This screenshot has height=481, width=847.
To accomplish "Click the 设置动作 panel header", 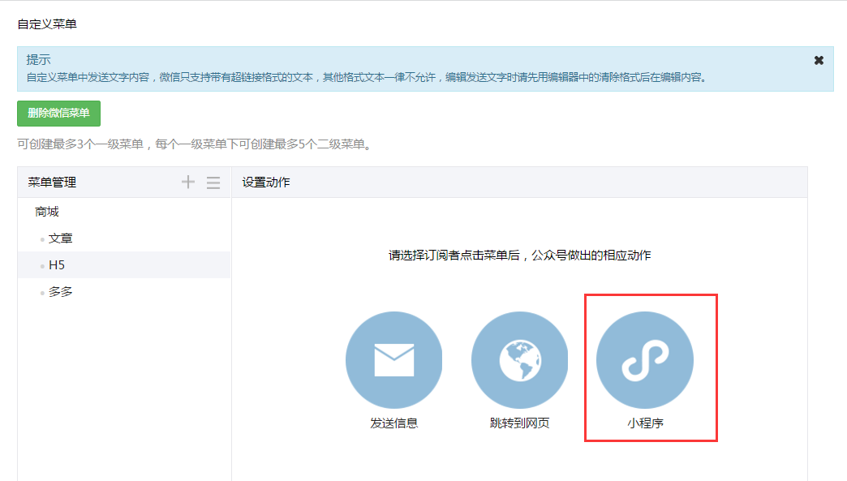I will point(265,183).
